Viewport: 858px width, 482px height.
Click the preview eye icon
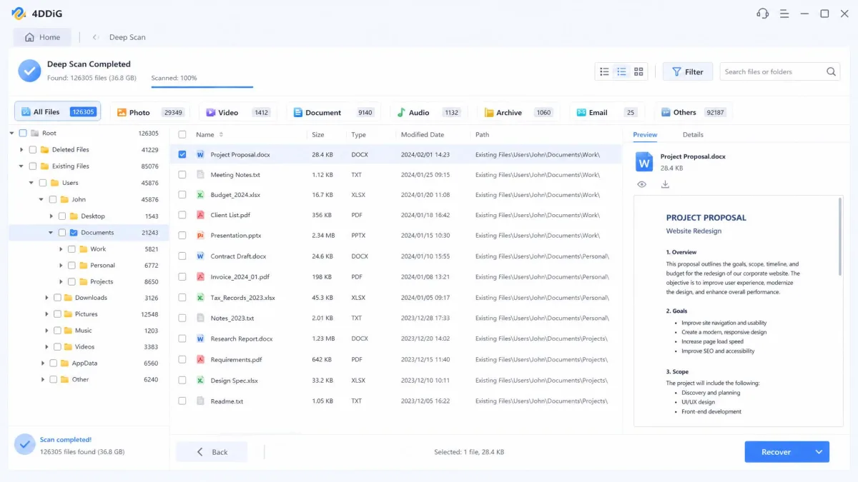click(x=641, y=184)
